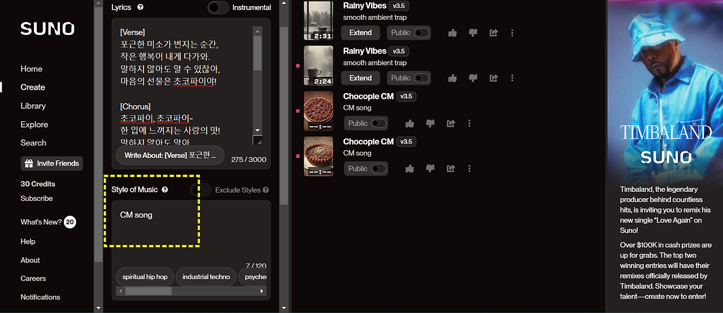Go to Explore page in sidebar
The width and height of the screenshot is (723, 313).
[34, 124]
